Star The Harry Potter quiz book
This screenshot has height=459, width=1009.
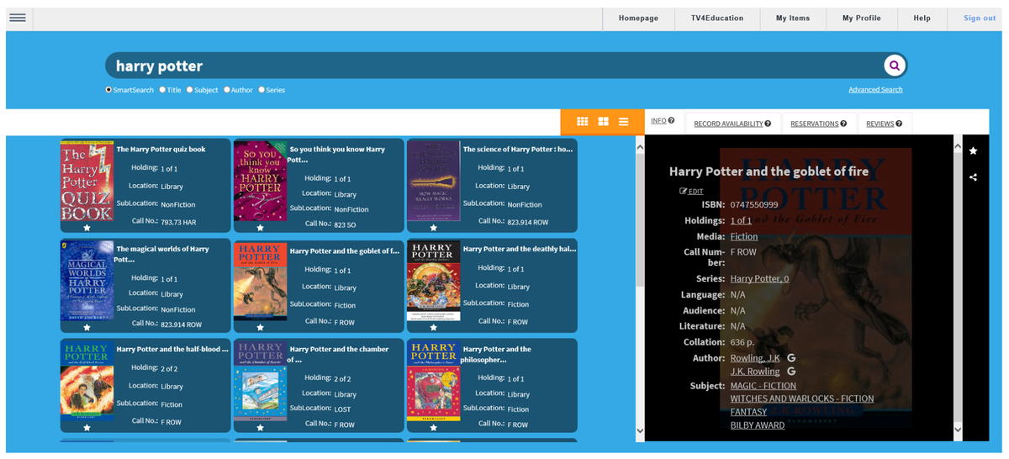tap(87, 228)
